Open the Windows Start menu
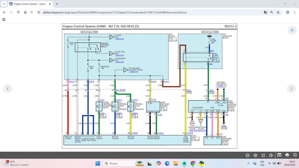Viewport: 299px width, 168px height. coord(98,163)
